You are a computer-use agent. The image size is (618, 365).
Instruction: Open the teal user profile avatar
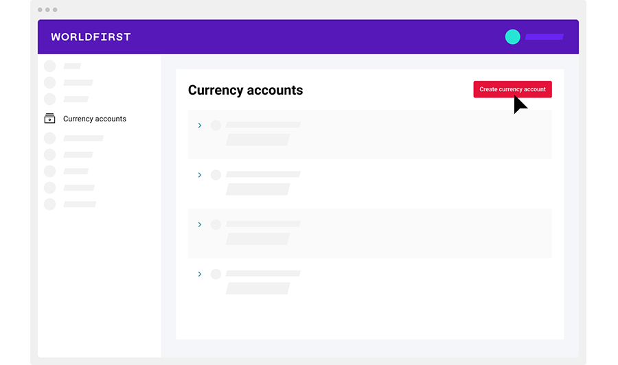512,37
